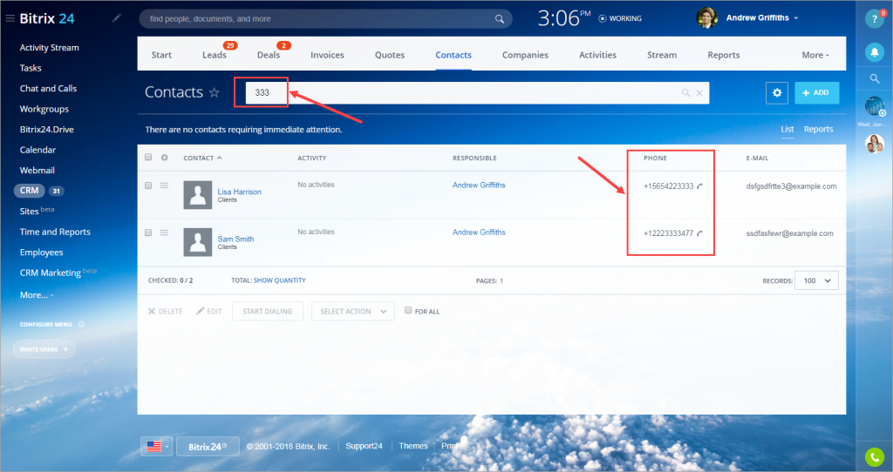This screenshot has width=893, height=472.
Task: Open the Invoices tab
Action: [327, 55]
